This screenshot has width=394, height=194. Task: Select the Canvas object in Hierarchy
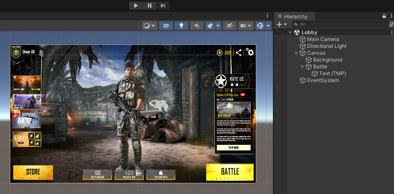tap(316, 53)
